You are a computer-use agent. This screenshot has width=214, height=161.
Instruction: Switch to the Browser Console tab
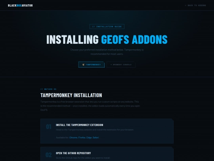[121, 65]
